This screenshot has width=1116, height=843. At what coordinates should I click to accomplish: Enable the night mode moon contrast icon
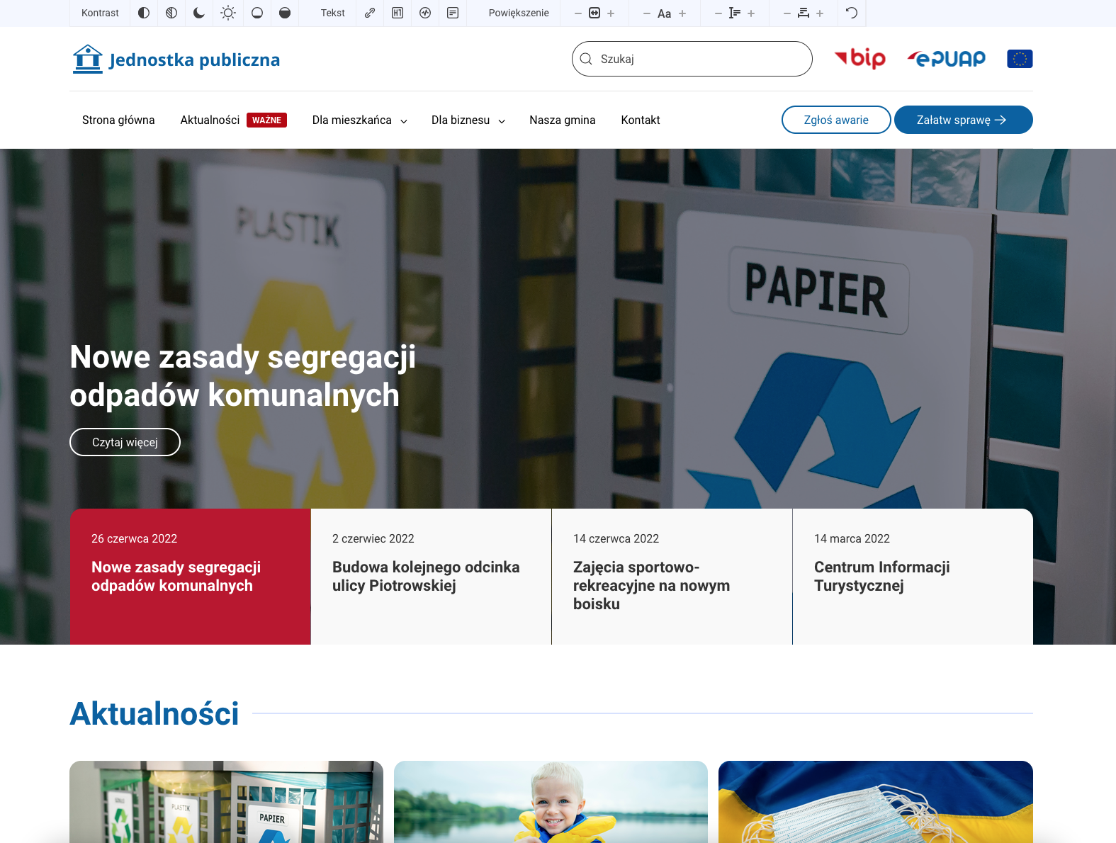pos(199,13)
